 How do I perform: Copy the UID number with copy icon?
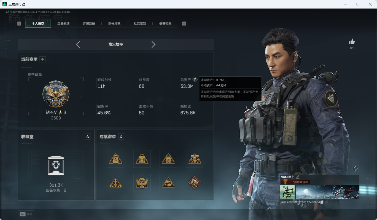[x=322, y=202]
